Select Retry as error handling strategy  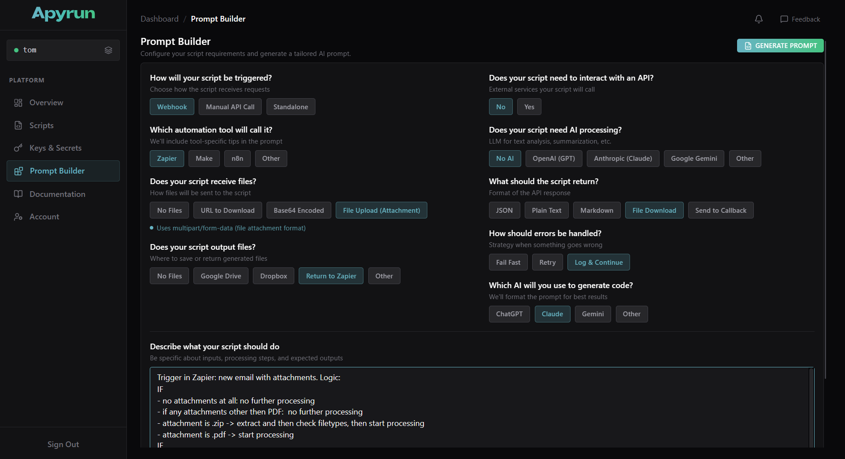[x=547, y=262]
